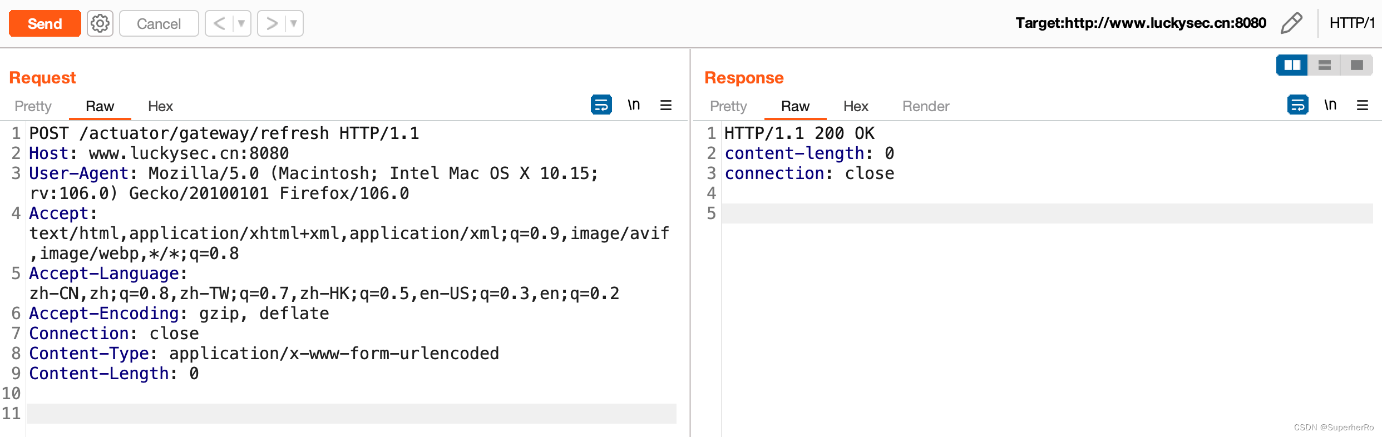
Task: Click the orange Send button
Action: click(x=45, y=24)
